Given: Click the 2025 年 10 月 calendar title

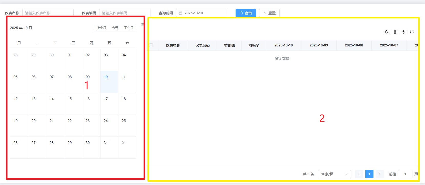Looking at the screenshot, I should [21, 28].
